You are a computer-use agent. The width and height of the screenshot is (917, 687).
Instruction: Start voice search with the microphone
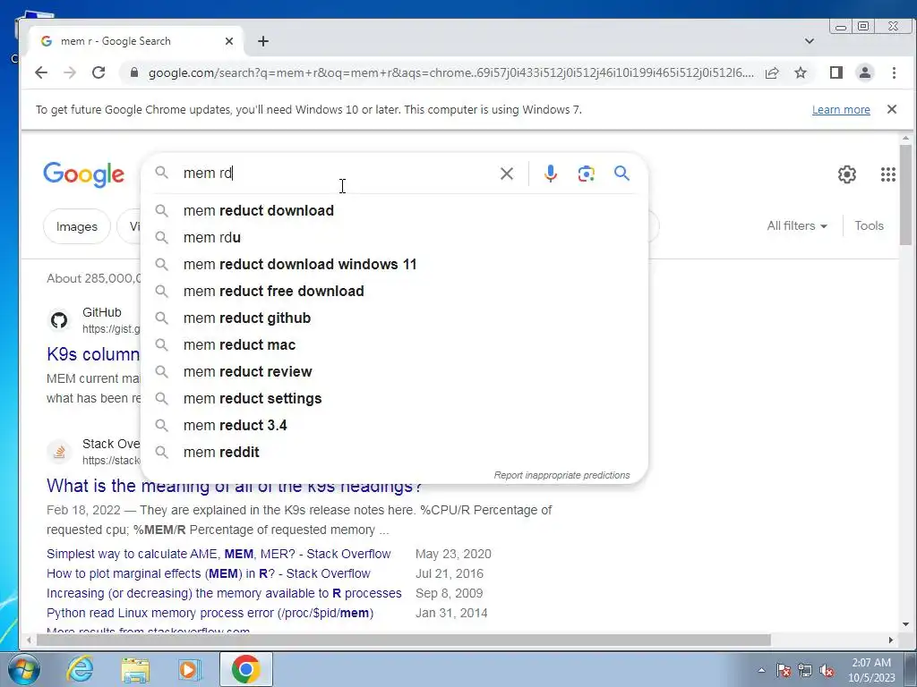click(551, 174)
